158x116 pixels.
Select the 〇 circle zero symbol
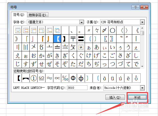click(x=113, y=30)
